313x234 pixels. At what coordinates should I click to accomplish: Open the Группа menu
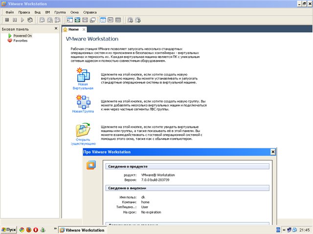[x=60, y=12]
